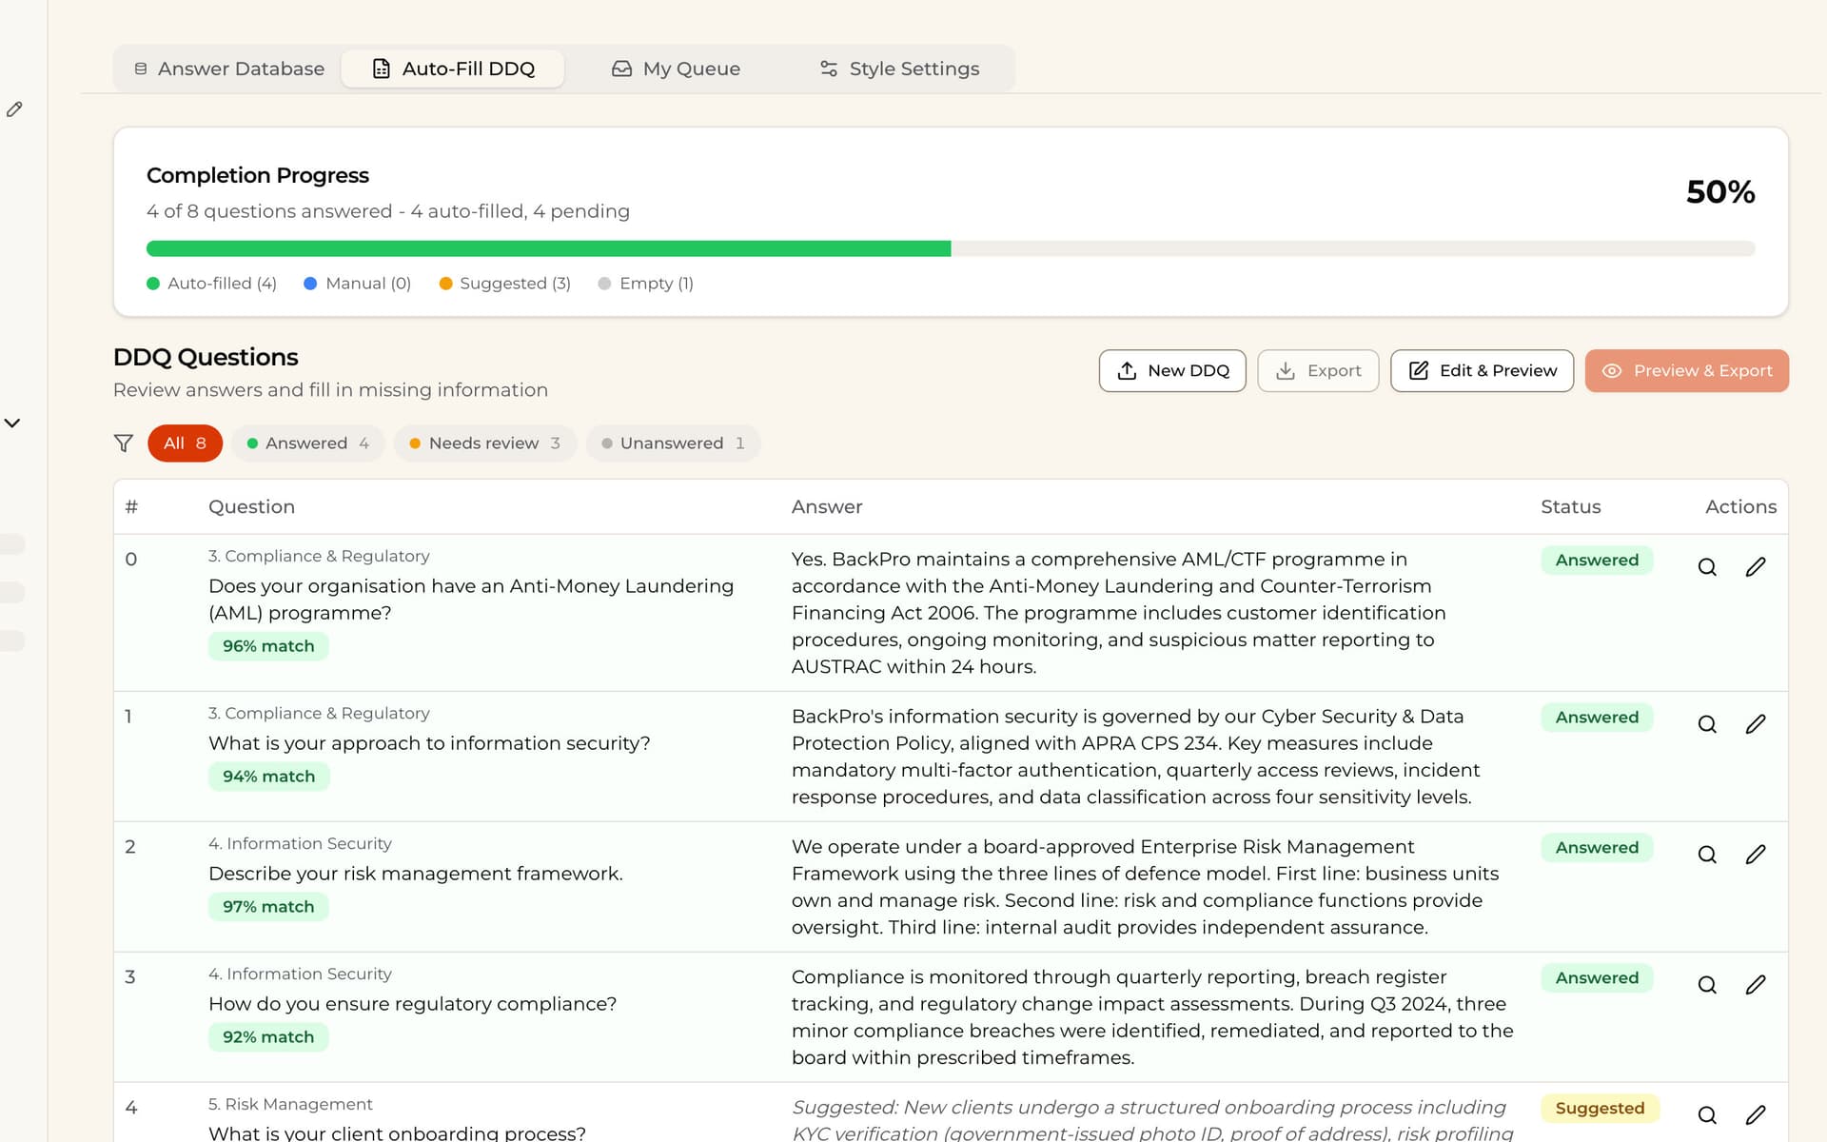The image size is (1827, 1142).
Task: Click the 96% match badge
Action: [x=268, y=646]
